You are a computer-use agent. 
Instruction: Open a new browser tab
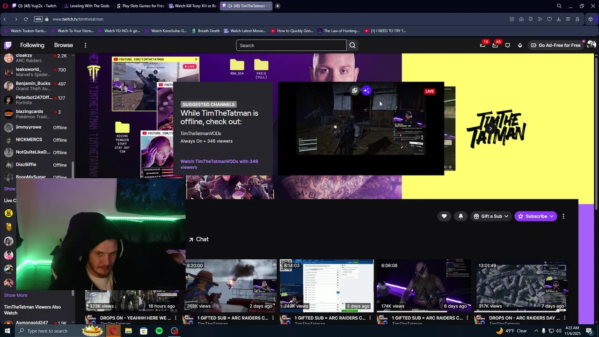(x=278, y=6)
